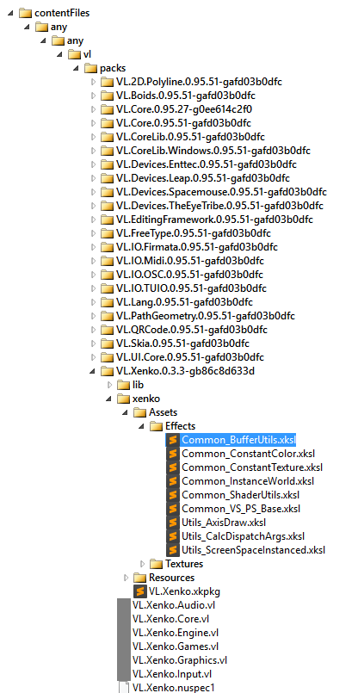Click the Utils_ScreenSpaceInstanced.xksl file icon
Viewport: 358px width, 693px height.
click(x=173, y=550)
